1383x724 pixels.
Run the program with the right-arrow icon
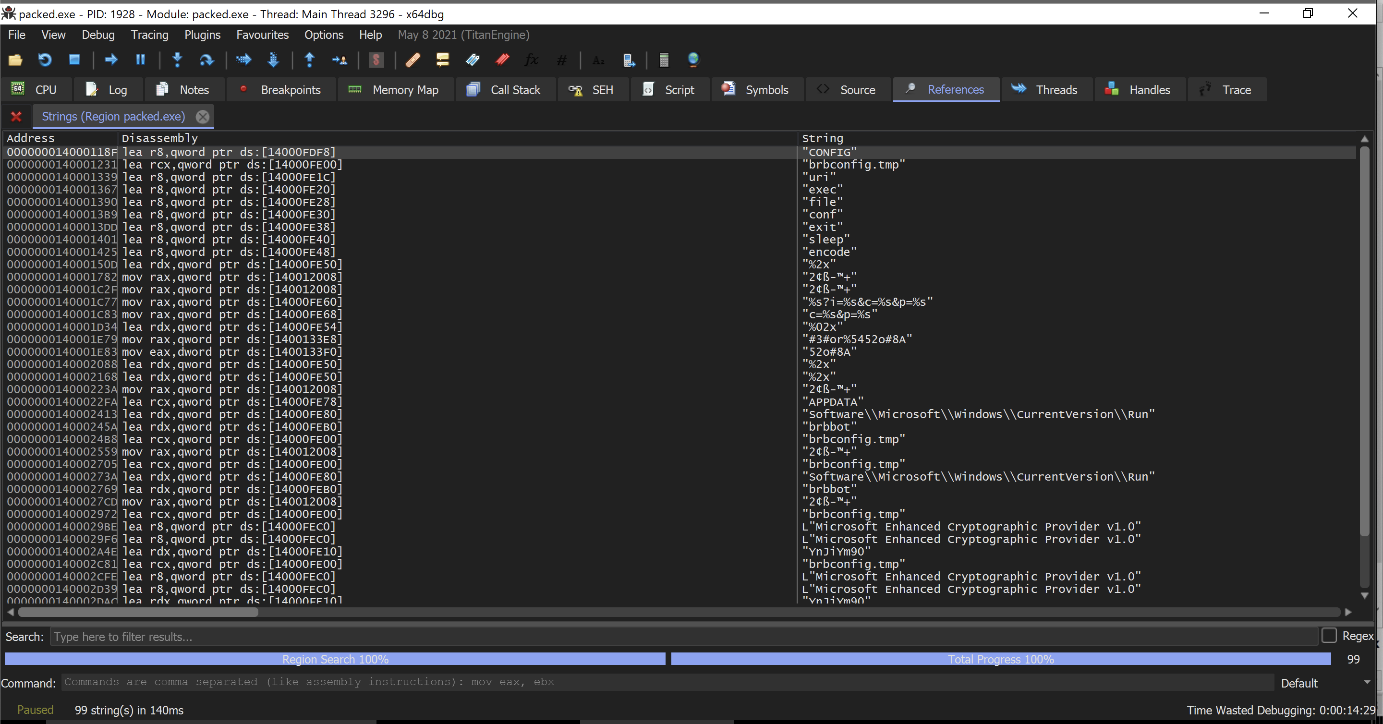[x=111, y=60]
